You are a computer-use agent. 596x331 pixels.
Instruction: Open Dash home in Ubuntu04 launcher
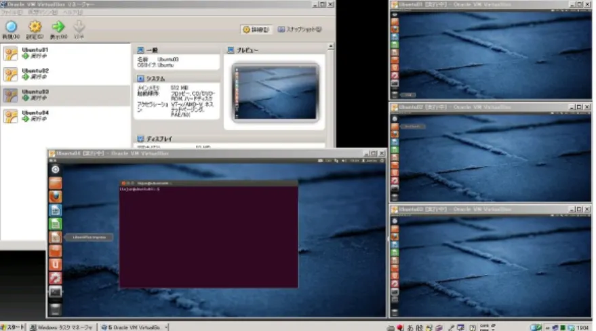tap(56, 170)
